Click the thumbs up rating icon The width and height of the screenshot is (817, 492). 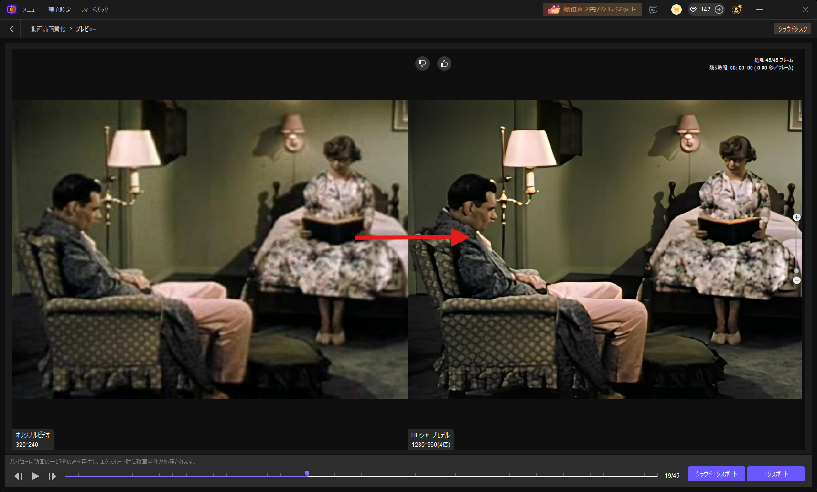click(x=444, y=64)
